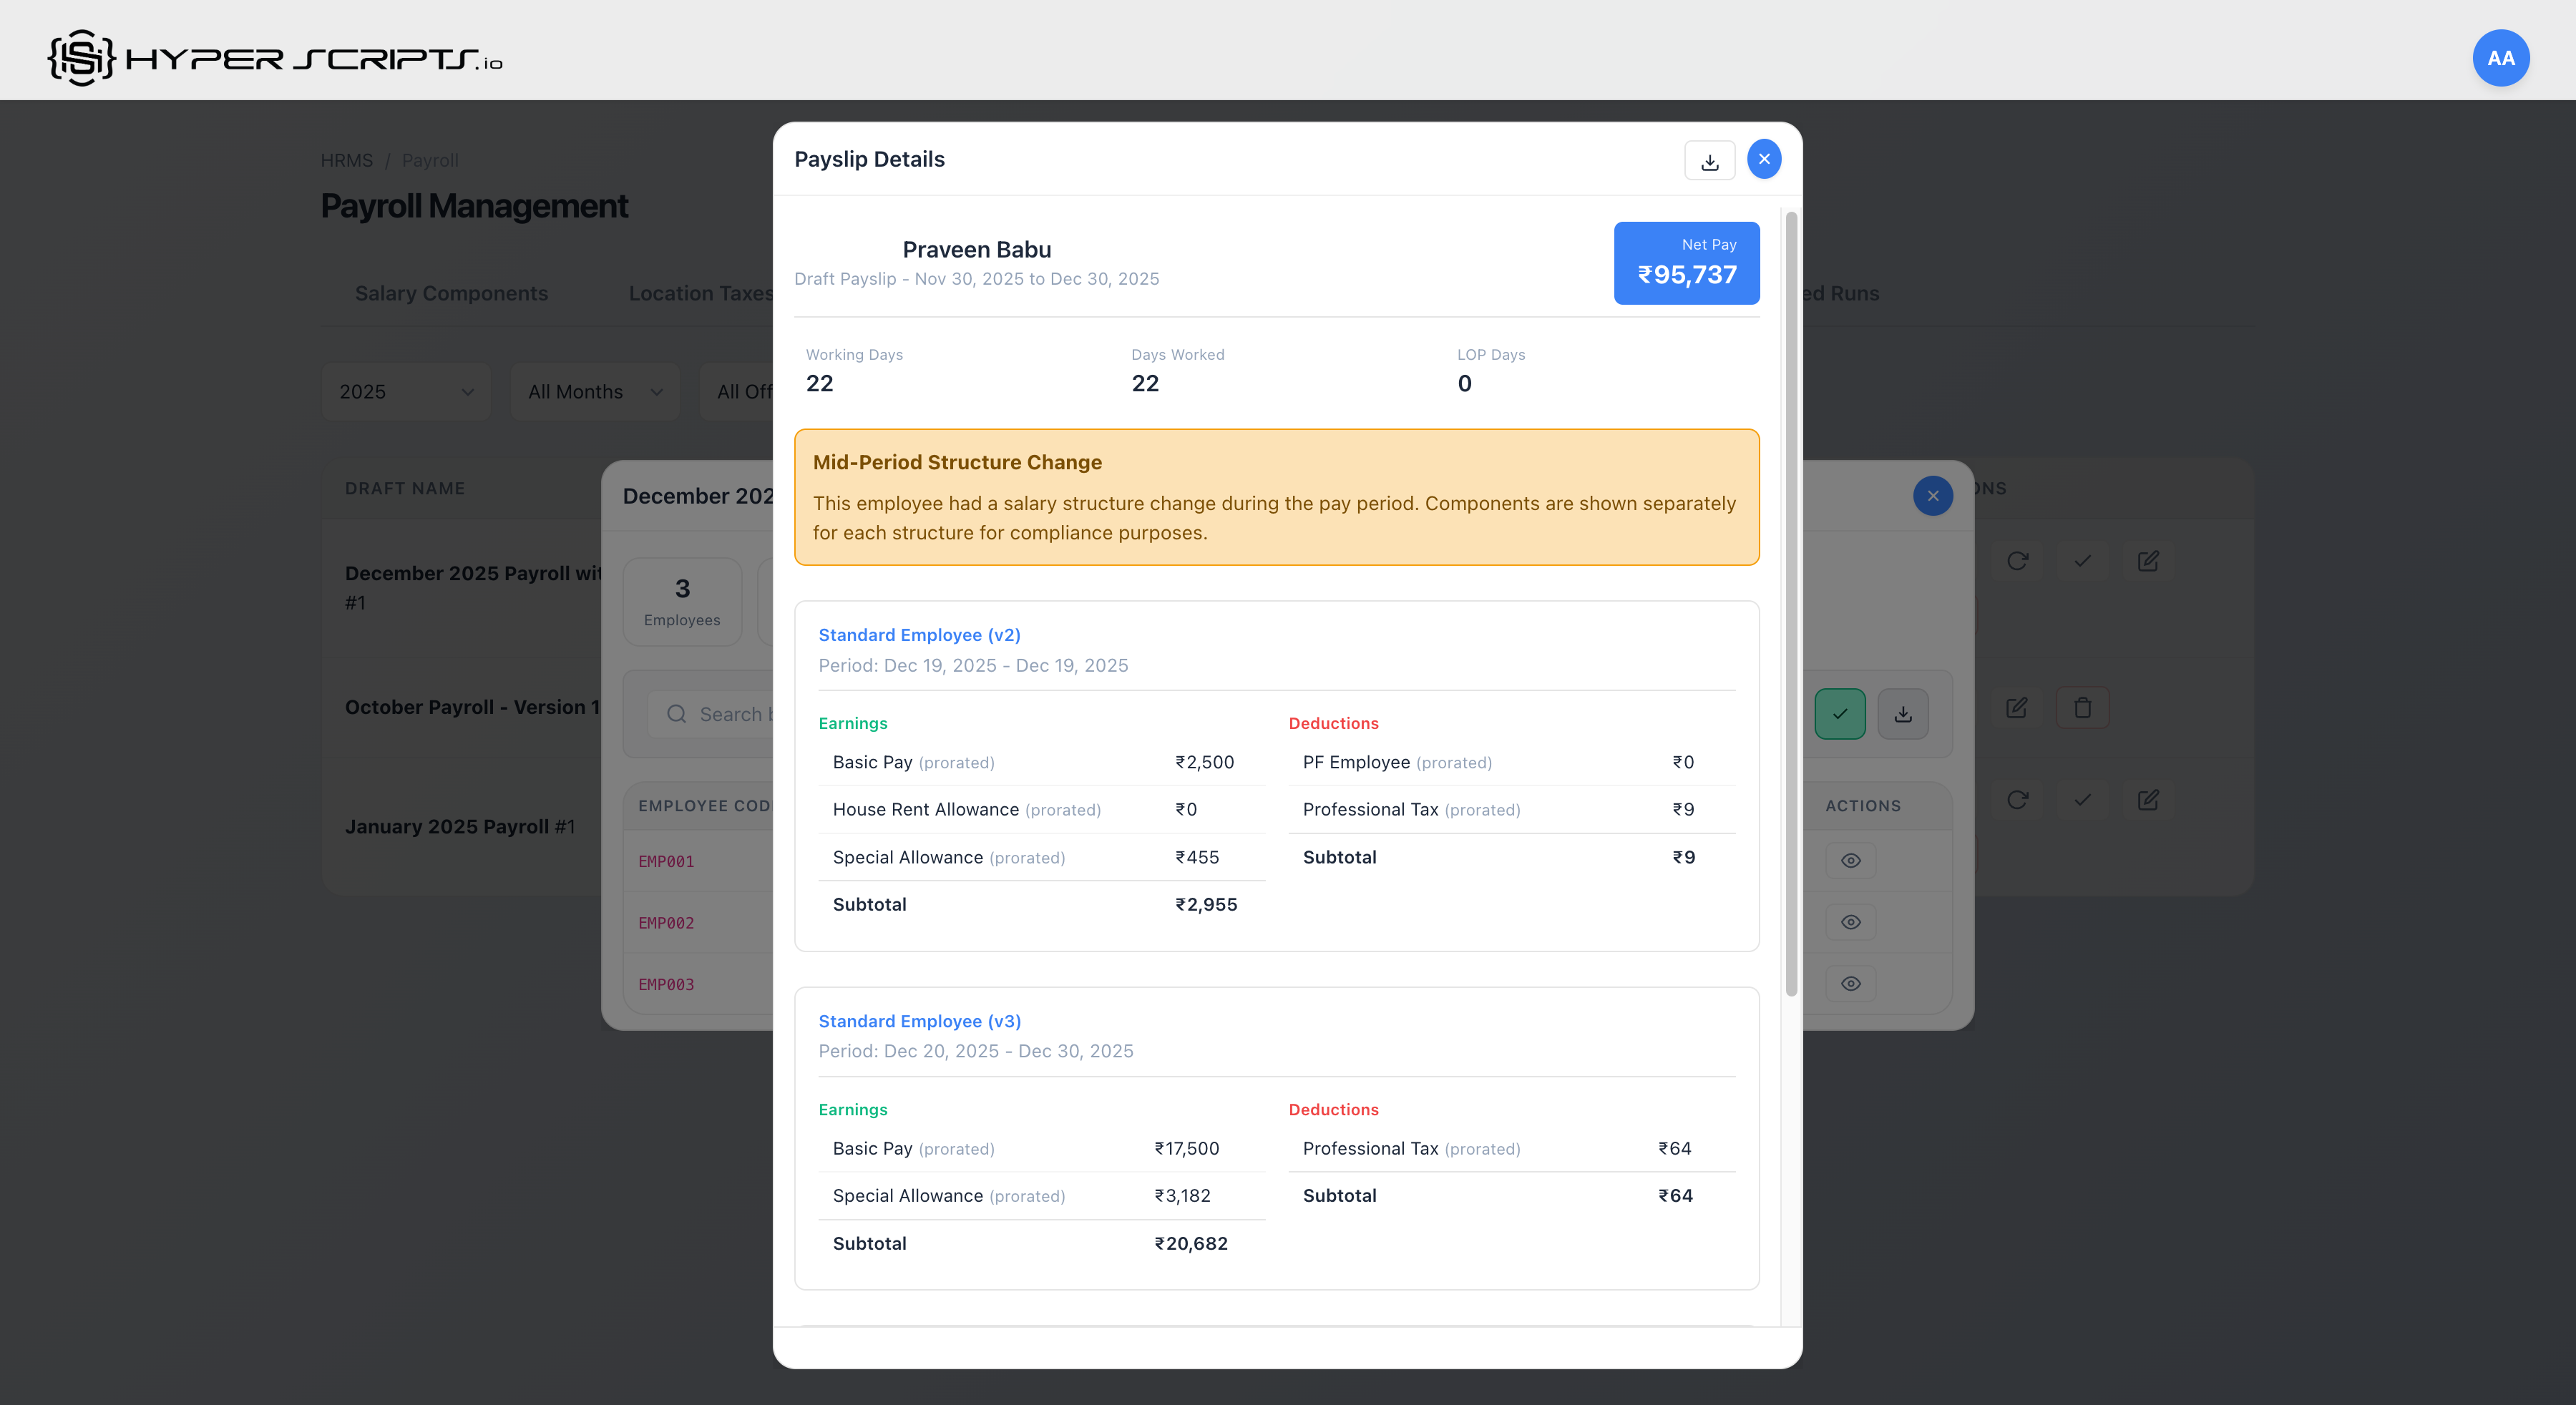The width and height of the screenshot is (2576, 1405).
Task: Close the Payslip Details modal
Action: [x=1763, y=159]
